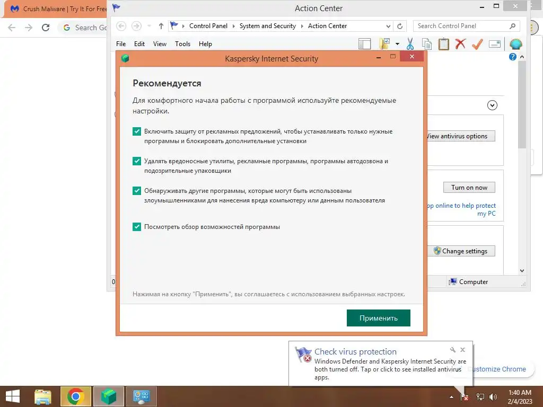Click the Action Center scrollbar up arrow
543x407 pixels.
[522, 57]
